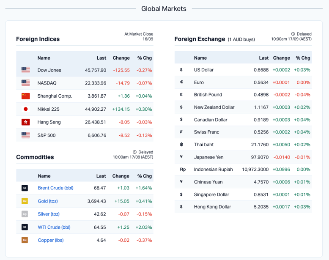The image size is (329, 260).
Task: Click the % Chg column header in Foreign Indices
Action: point(144,58)
